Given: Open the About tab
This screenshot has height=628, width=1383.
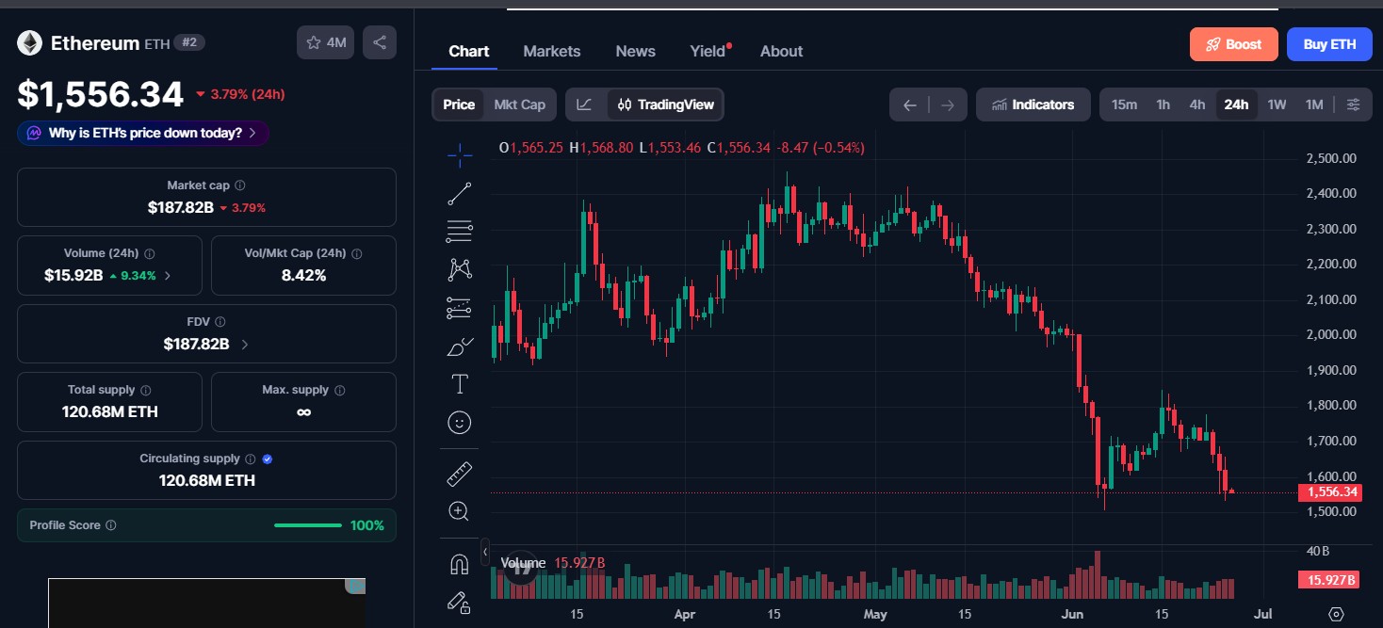Looking at the screenshot, I should (x=782, y=51).
